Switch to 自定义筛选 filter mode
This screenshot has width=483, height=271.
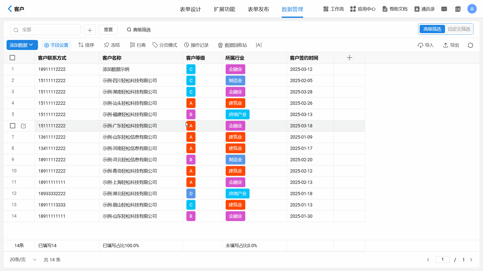pos(459,29)
